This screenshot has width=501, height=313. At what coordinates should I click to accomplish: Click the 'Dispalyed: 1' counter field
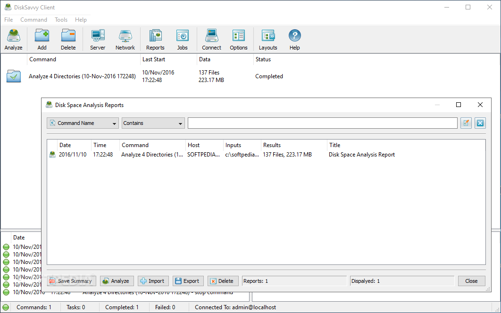(x=402, y=281)
